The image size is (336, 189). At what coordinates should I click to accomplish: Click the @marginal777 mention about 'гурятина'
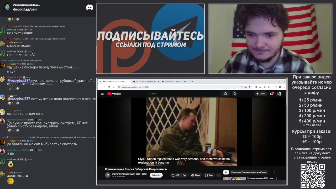pyautogui.click(x=19, y=81)
